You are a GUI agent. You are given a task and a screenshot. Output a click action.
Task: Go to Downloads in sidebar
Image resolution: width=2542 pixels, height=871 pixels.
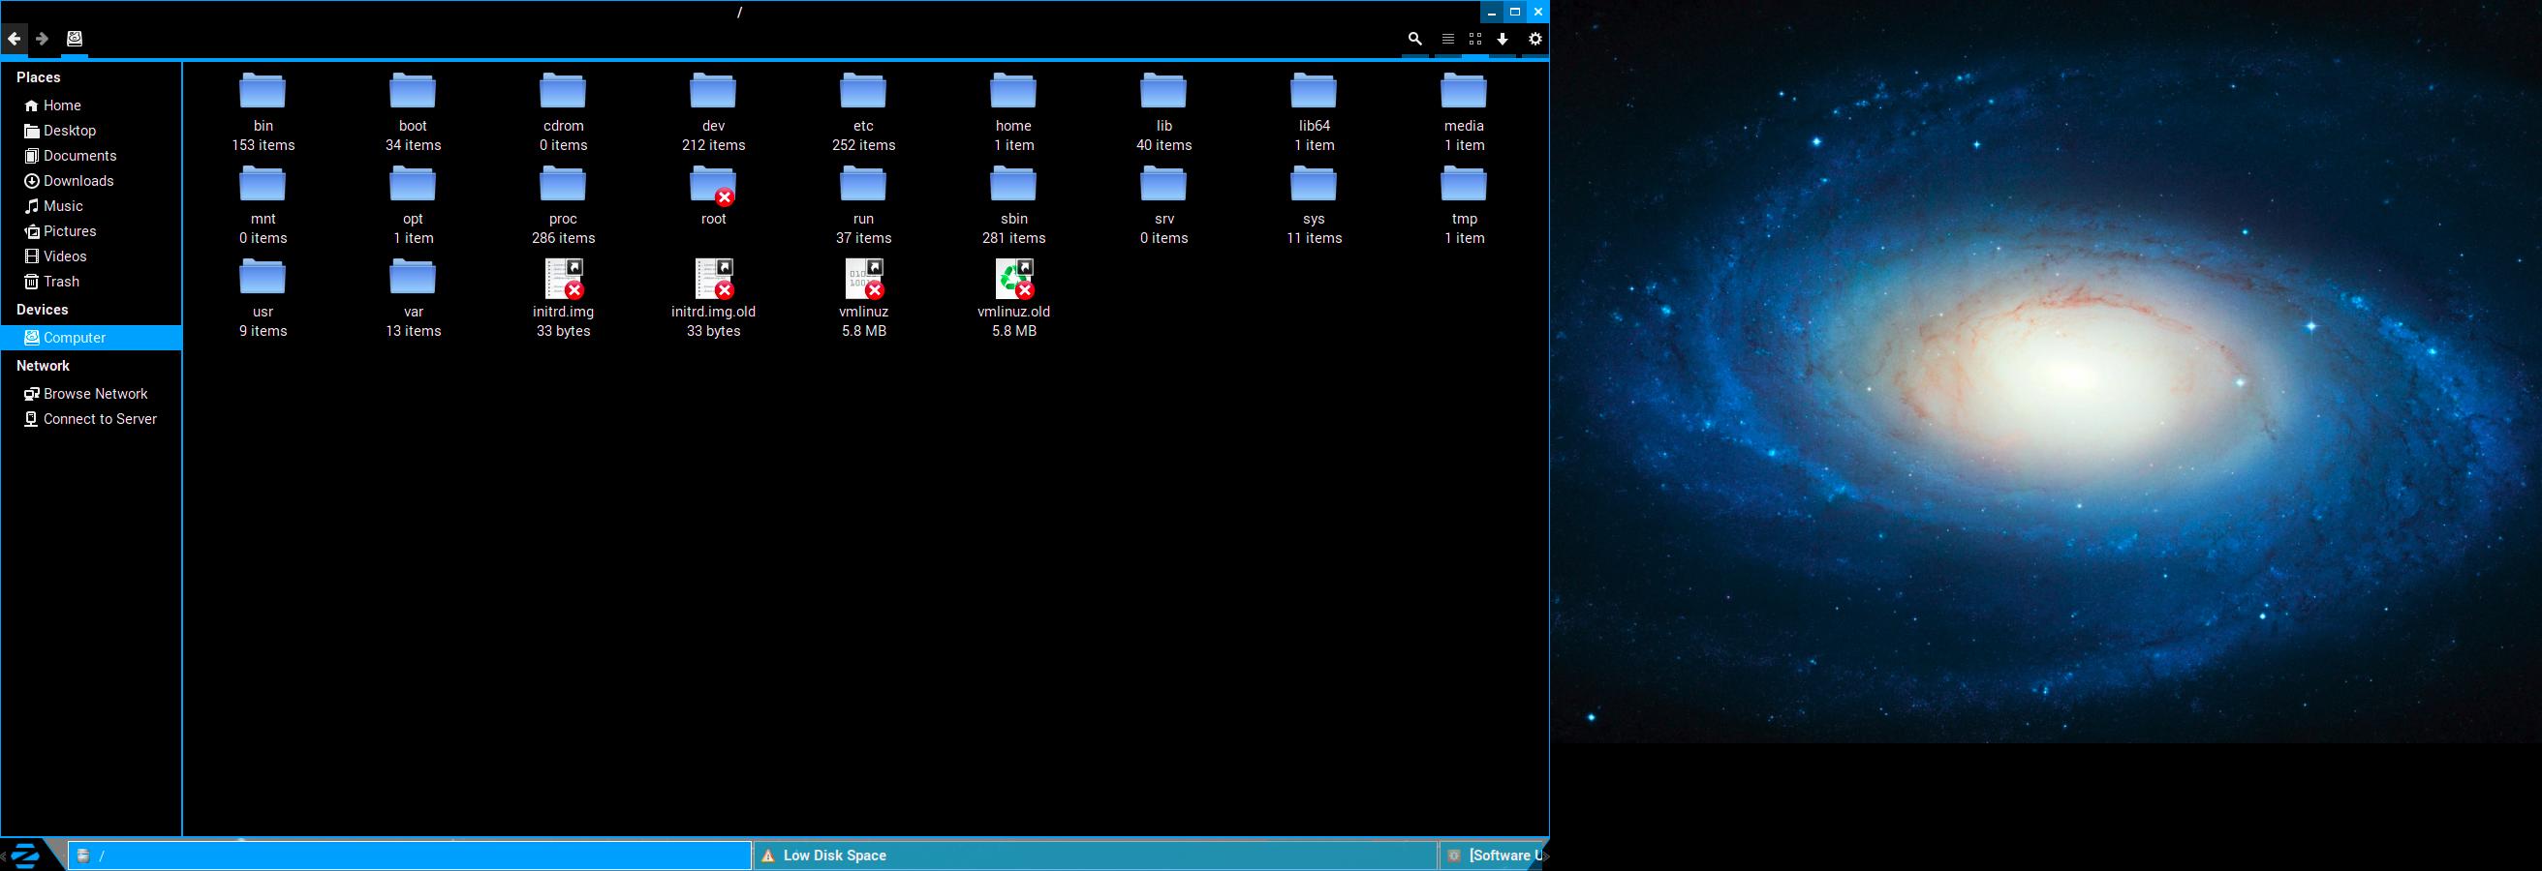tap(77, 181)
